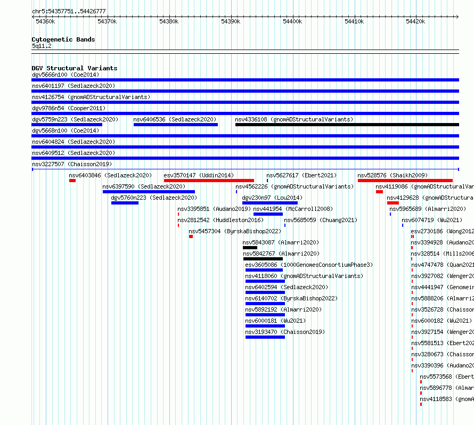Click nsv2812542 (Huddleston2016) label
Screen dimensions: 474x425
coord(220,220)
